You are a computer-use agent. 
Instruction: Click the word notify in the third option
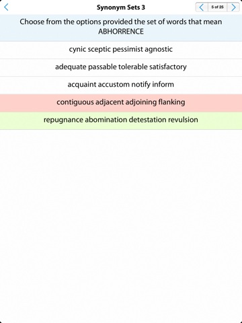(x=140, y=85)
